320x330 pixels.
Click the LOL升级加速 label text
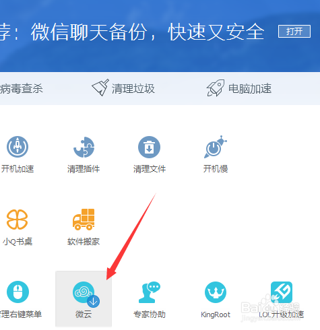click(282, 315)
